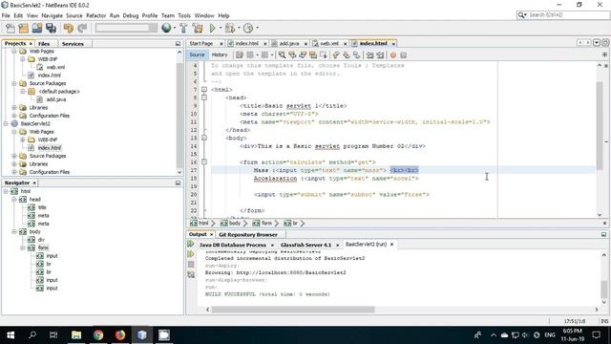The width and height of the screenshot is (611, 344).
Task: Click the Task View taskbar icon
Action: click(53, 334)
